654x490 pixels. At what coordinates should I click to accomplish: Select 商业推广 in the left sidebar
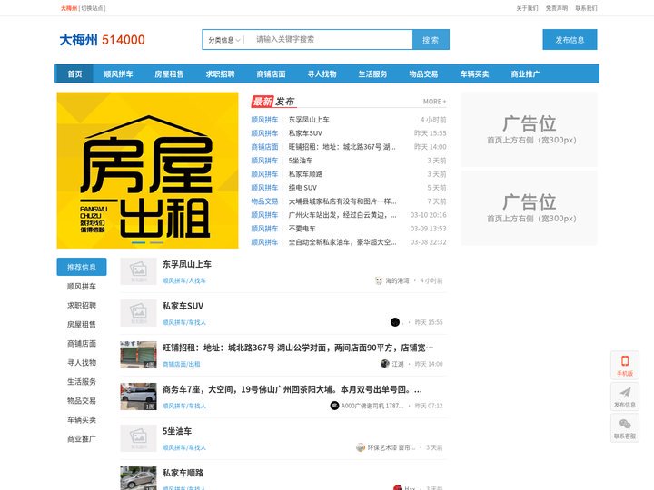pyautogui.click(x=82, y=439)
